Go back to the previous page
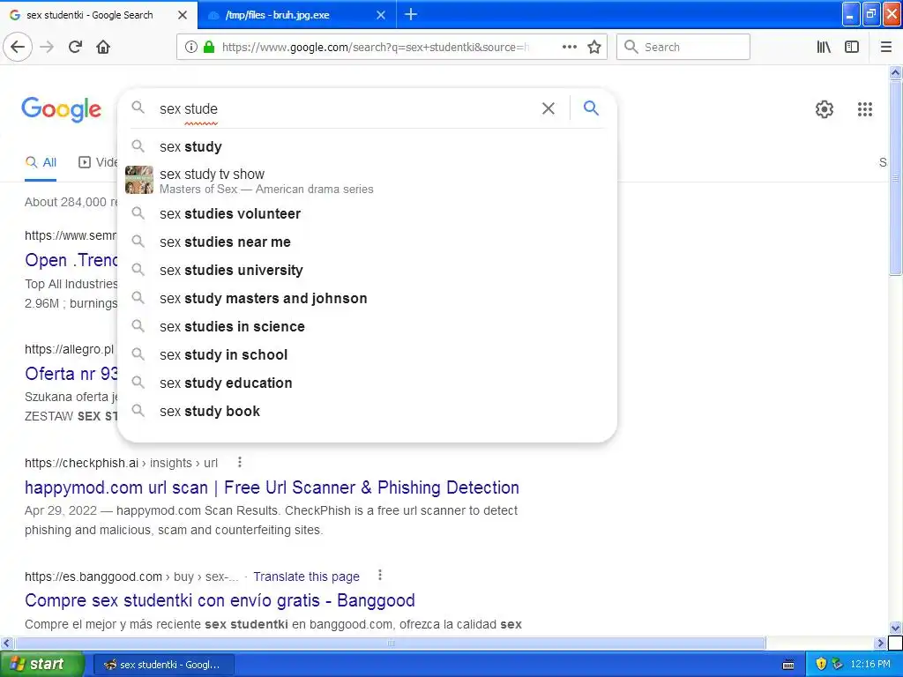 (18, 47)
